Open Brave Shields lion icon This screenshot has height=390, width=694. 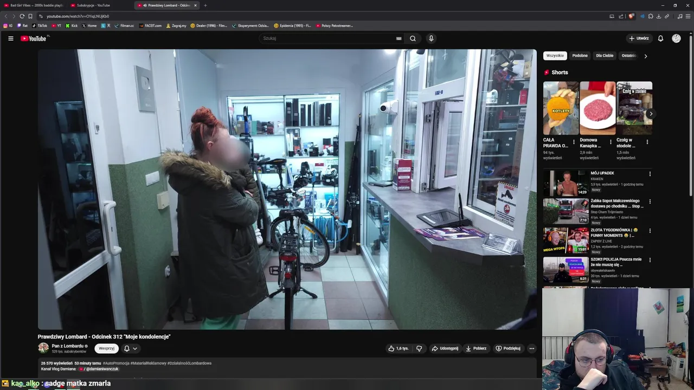coord(631,16)
